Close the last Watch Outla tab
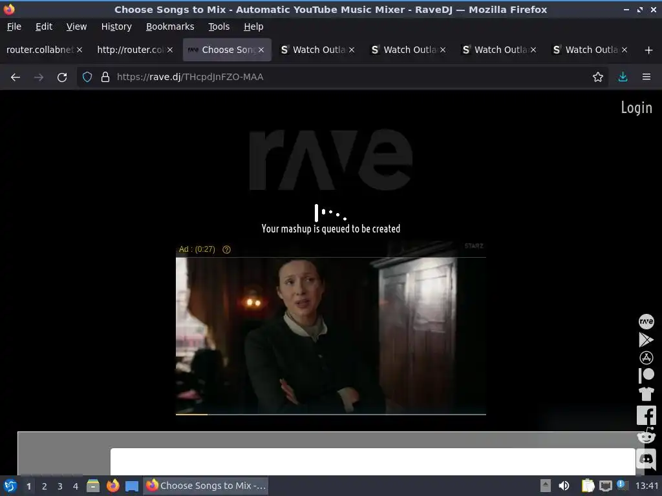Screen dimensions: 662x496 pyautogui.click(x=624, y=50)
